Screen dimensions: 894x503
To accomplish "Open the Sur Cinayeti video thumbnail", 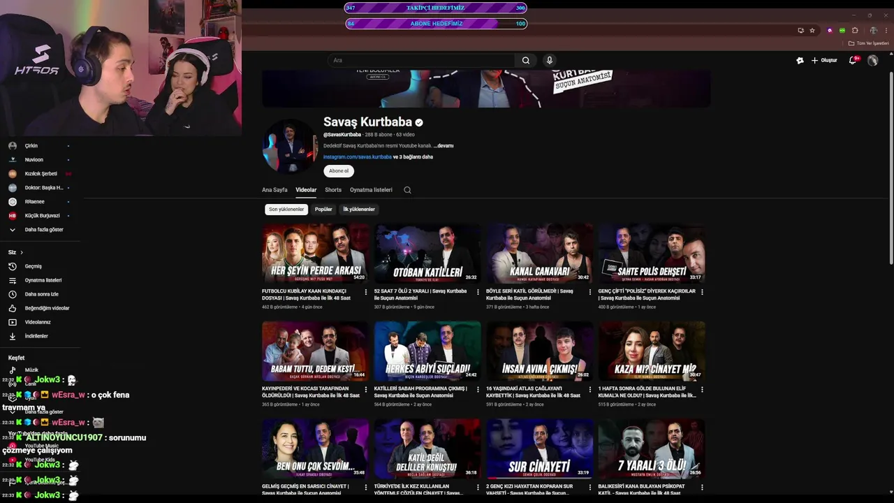I will point(539,449).
